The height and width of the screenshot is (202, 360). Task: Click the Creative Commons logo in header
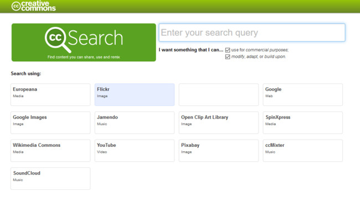(x=34, y=6)
